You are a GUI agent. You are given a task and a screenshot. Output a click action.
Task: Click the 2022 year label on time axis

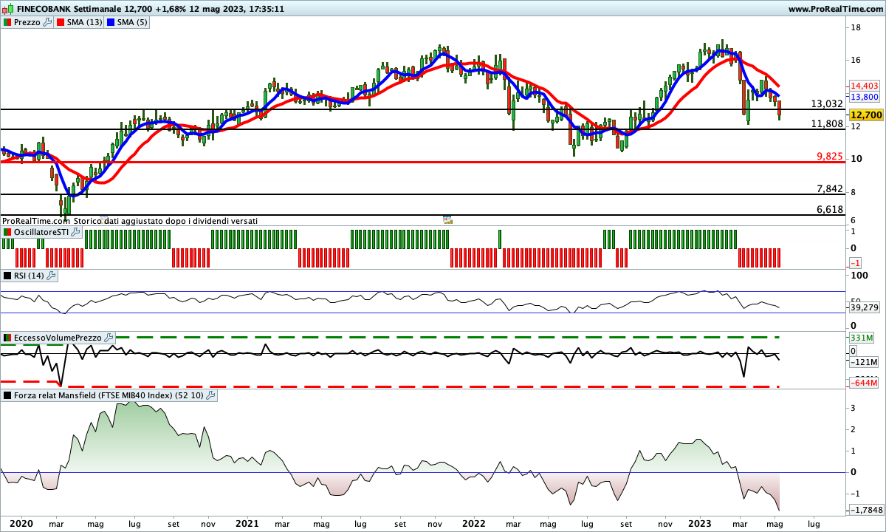(473, 523)
